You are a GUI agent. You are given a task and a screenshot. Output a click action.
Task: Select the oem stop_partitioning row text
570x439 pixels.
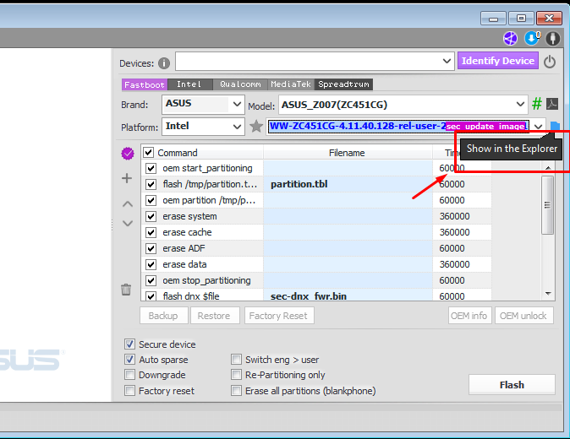click(206, 280)
